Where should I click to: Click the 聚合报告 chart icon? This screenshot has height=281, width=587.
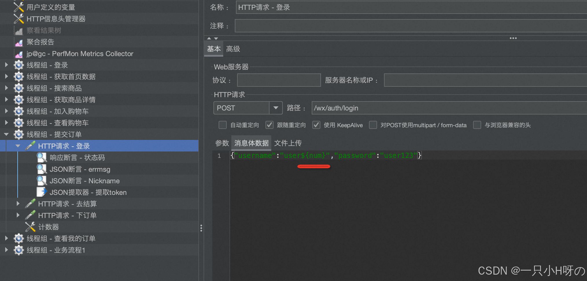coord(19,42)
